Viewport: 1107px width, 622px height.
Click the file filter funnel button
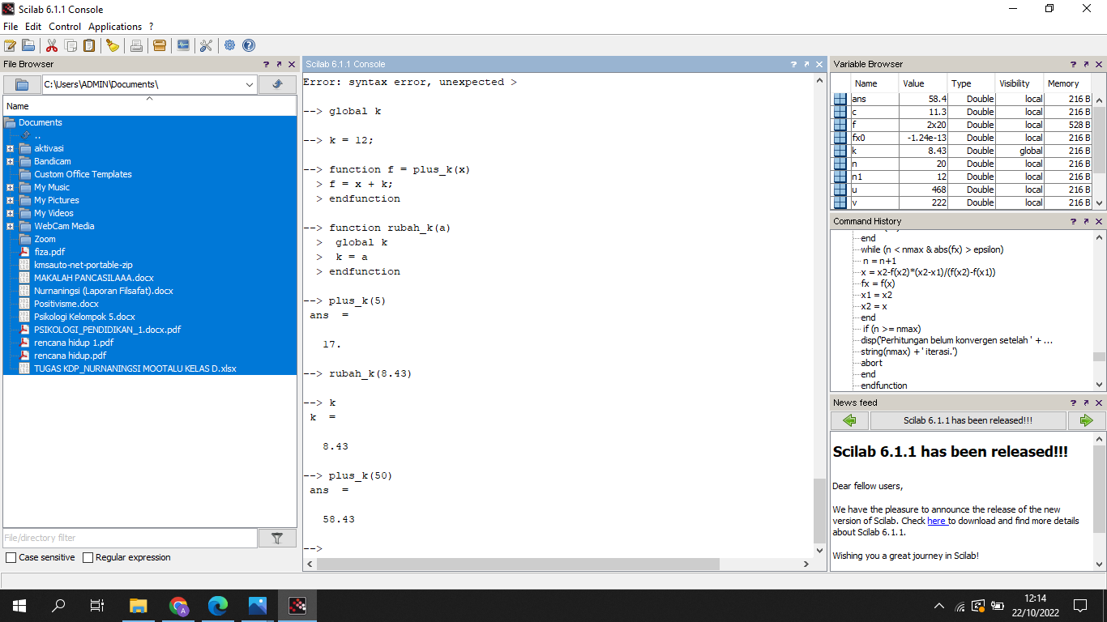(x=277, y=538)
